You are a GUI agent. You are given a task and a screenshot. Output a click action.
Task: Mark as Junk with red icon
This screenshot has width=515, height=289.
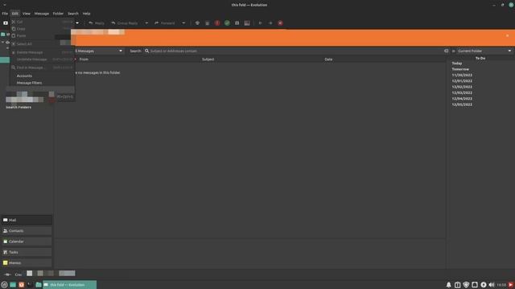pos(217,23)
